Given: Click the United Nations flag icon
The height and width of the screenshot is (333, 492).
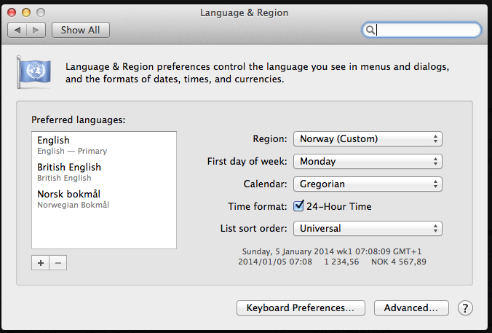Looking at the screenshot, I should pos(33,73).
